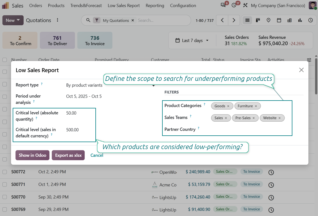Remove the Pre-Sales team tag

pos(254,118)
